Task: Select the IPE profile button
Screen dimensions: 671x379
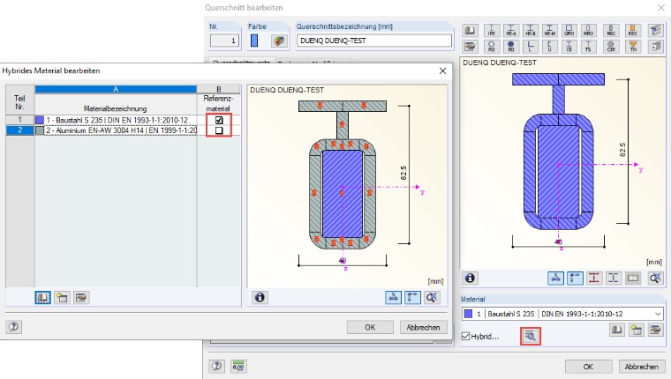Action: click(491, 30)
